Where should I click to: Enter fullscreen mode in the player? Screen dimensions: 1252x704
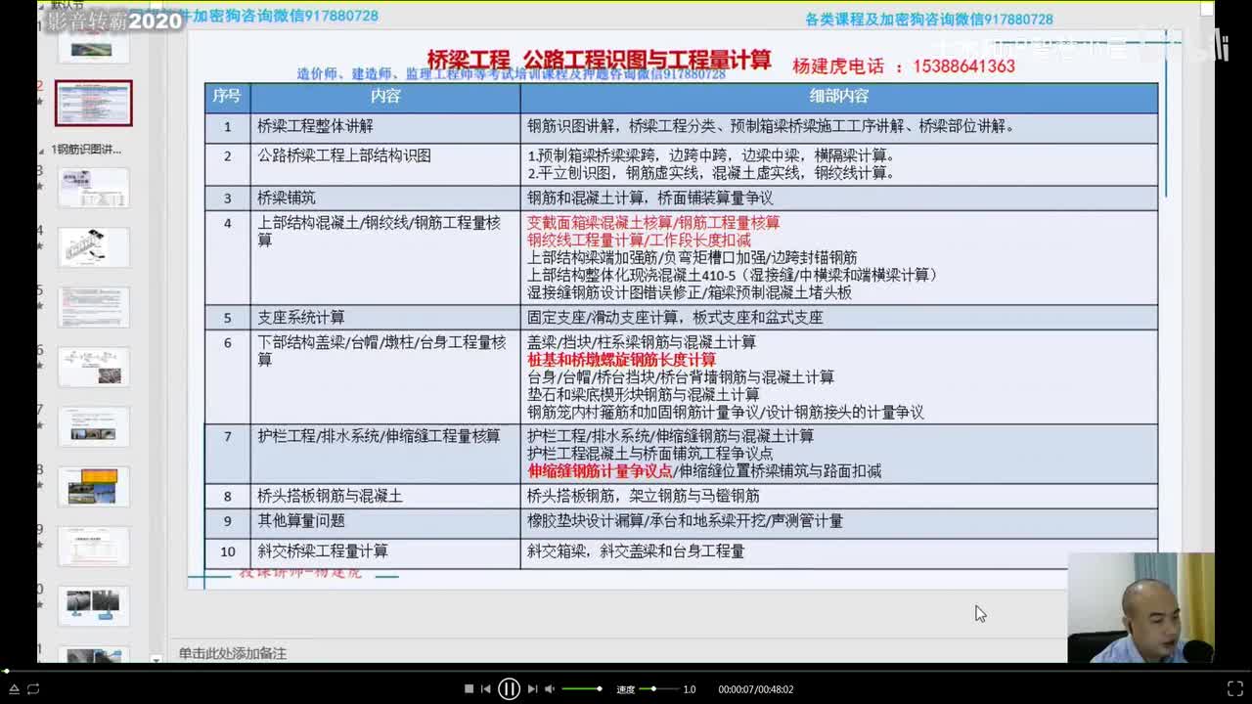[1235, 689]
